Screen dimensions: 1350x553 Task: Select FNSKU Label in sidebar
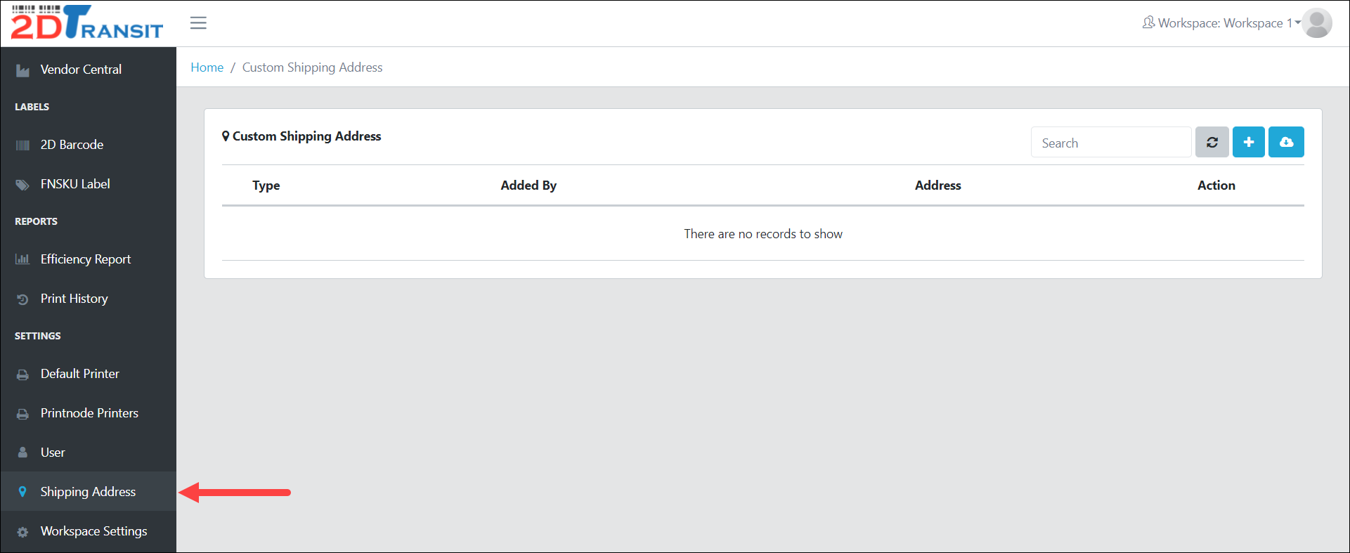pos(75,184)
